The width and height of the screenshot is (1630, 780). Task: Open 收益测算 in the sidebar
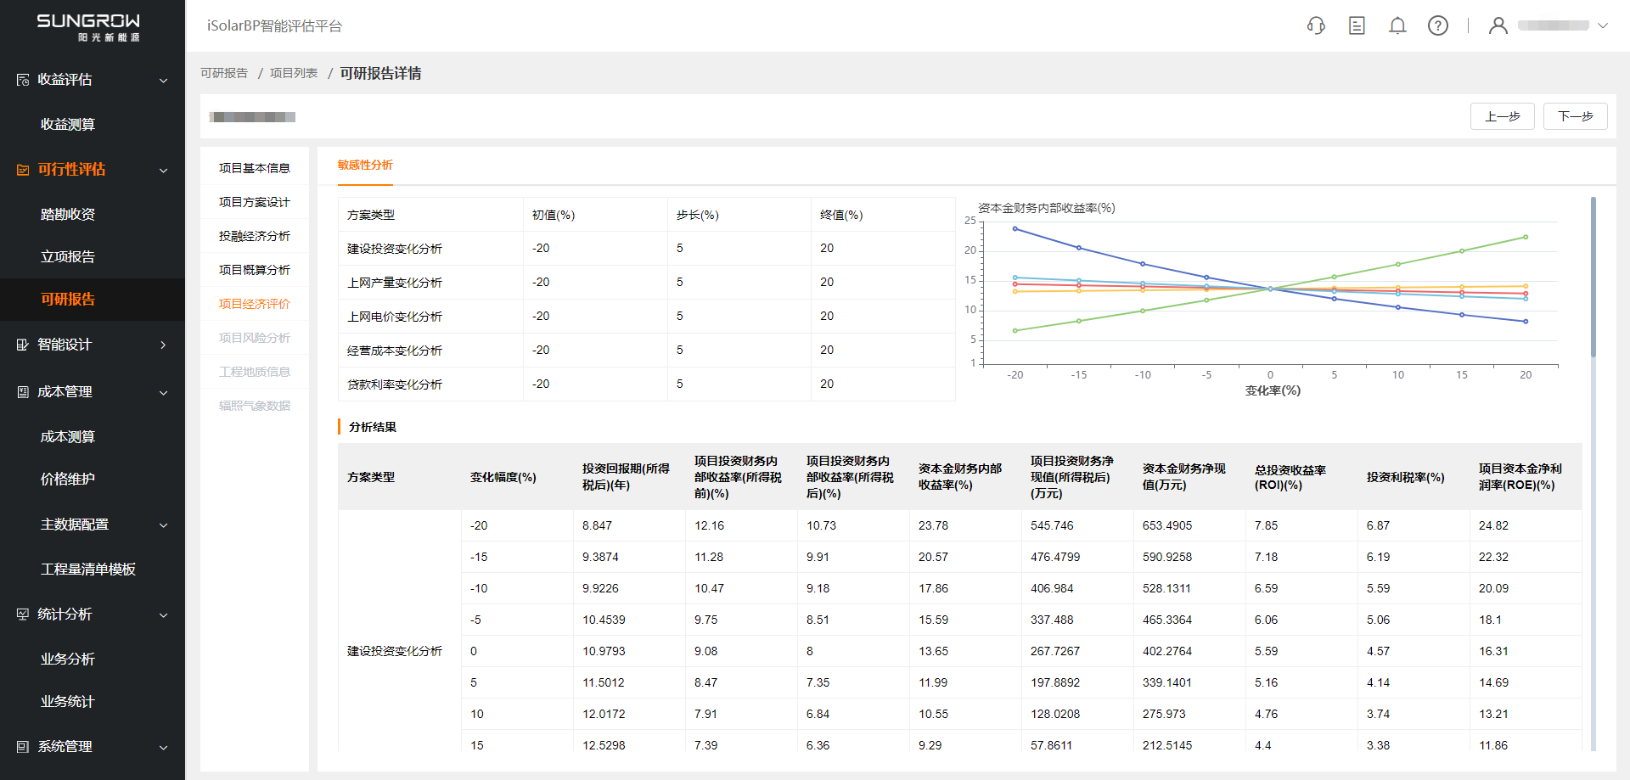[68, 124]
